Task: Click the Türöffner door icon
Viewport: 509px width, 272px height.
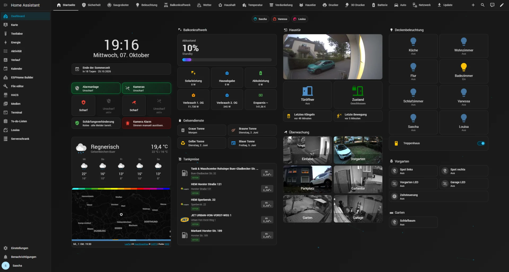Action: [308, 91]
